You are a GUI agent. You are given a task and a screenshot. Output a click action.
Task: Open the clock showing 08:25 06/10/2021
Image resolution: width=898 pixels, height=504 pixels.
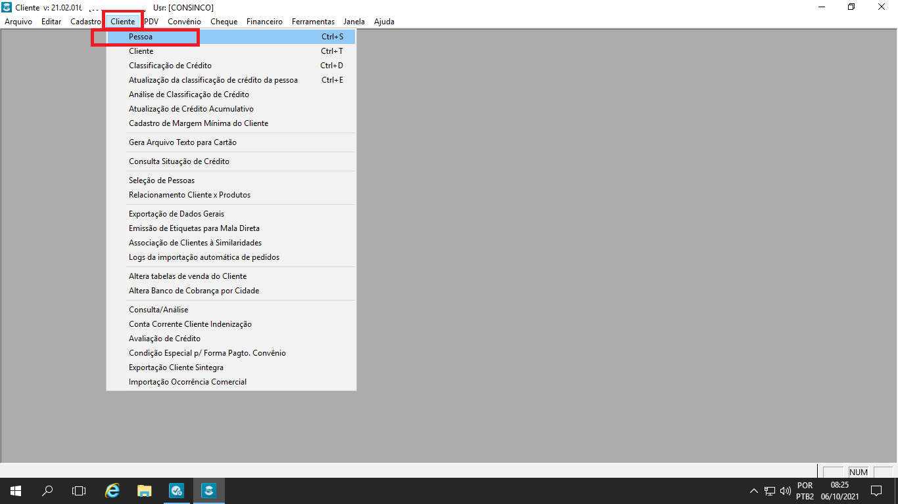click(839, 491)
